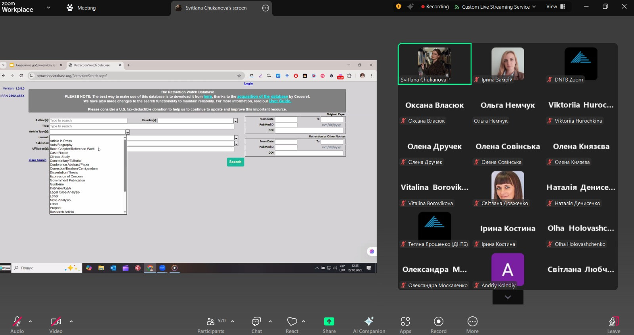Choose Case Report in article type list
Viewport: 634px width, 335px height.
tap(59, 153)
